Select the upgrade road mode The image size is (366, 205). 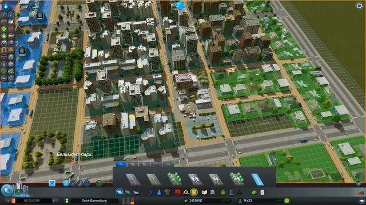point(87,183)
